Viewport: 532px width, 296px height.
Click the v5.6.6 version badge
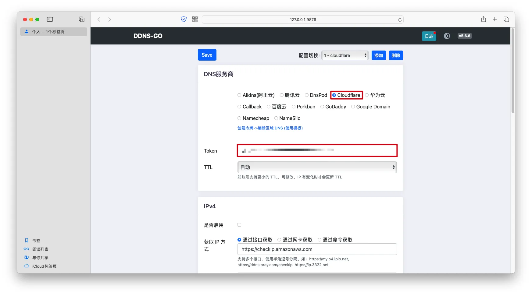tap(465, 36)
